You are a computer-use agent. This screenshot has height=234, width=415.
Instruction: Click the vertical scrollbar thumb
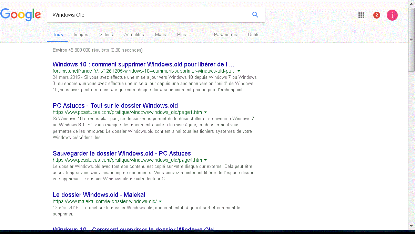[x=411, y=39]
